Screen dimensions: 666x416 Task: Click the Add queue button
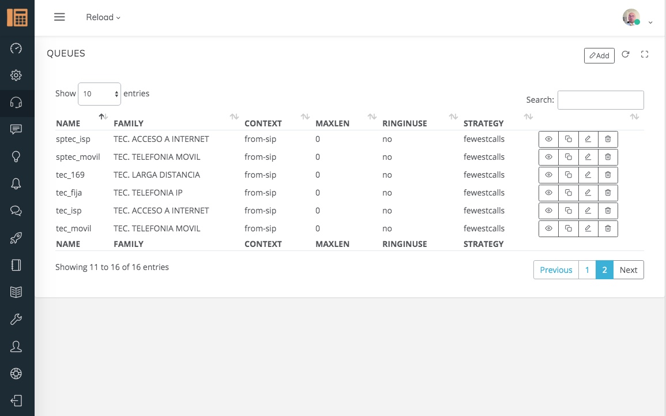(599, 55)
